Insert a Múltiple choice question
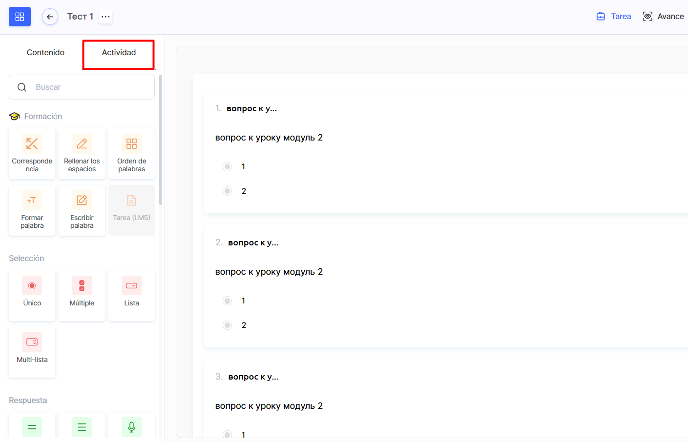 tap(82, 295)
